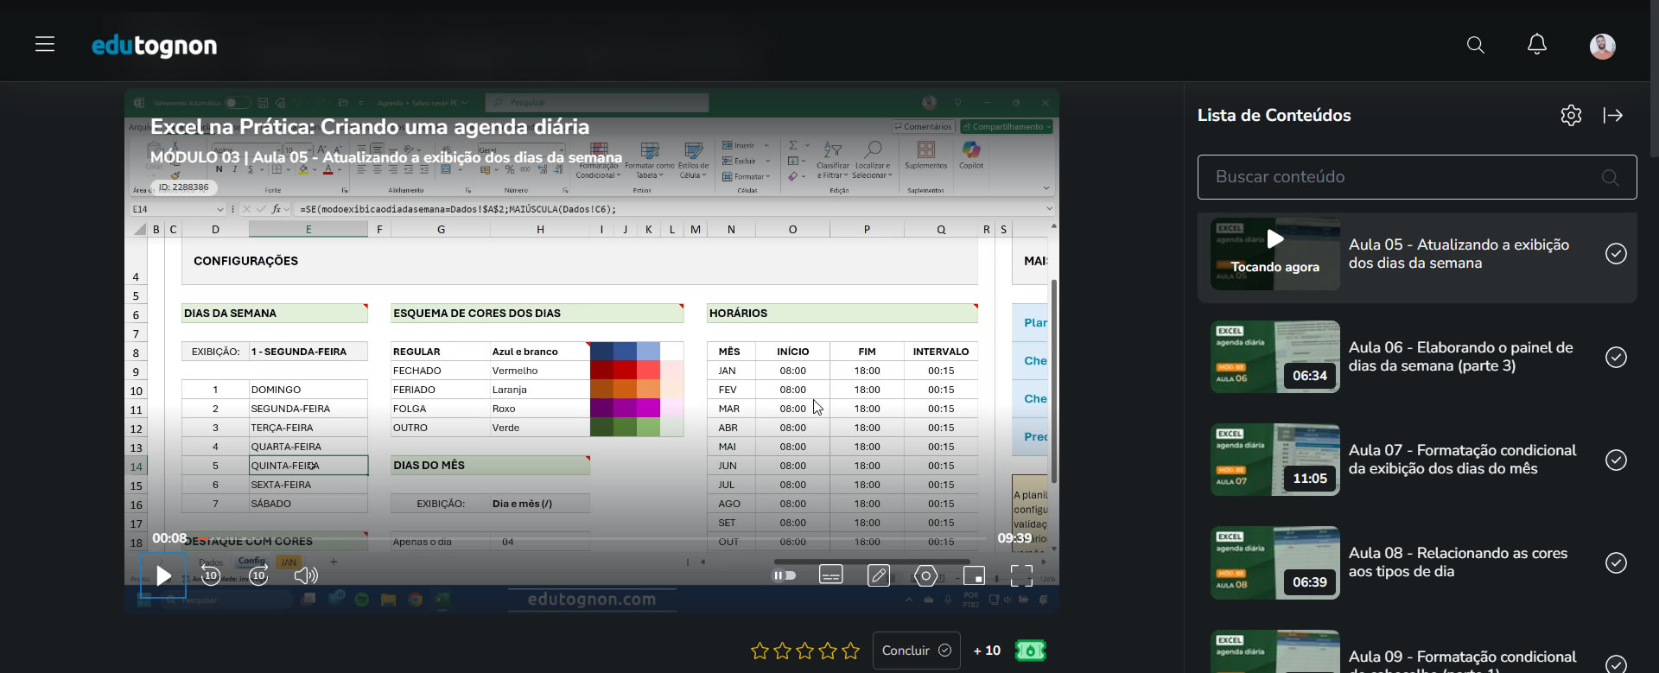Open 'Aula 06 - Elaborando o painel' title
The width and height of the screenshot is (1659, 673).
click(x=1461, y=357)
